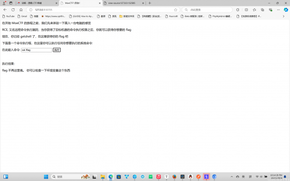The height and width of the screenshot is (181, 290).
Task: Go back using the browser back arrow
Action: coord(5,10)
